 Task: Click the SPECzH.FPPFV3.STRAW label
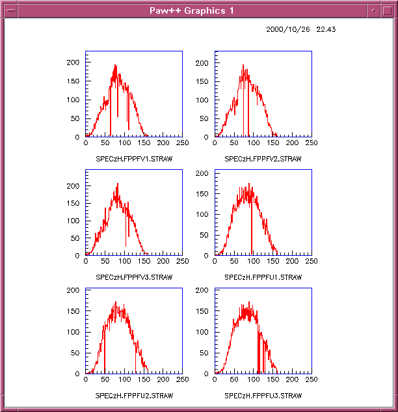pos(134,277)
